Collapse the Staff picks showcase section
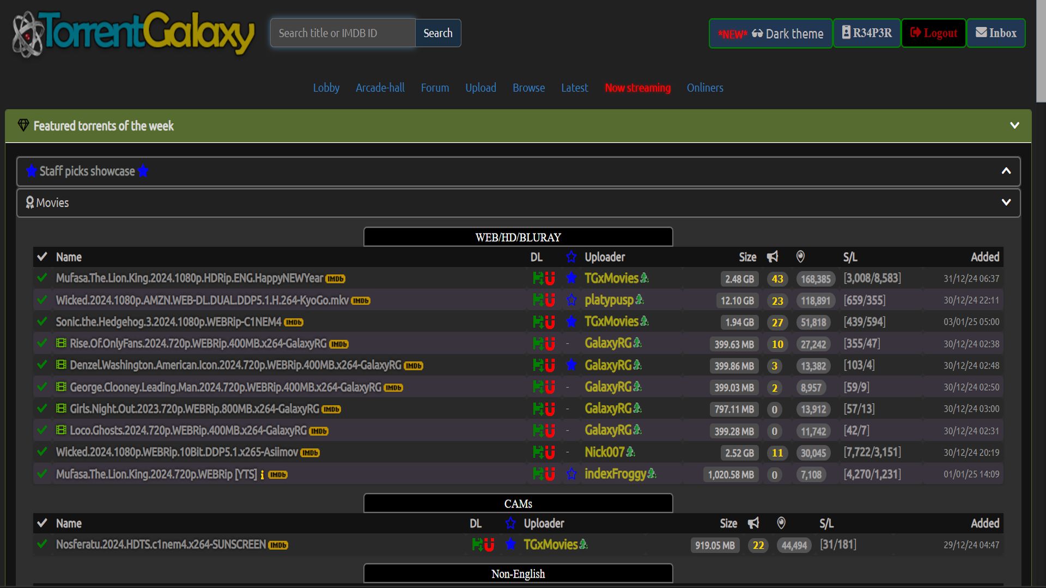Screen dimensions: 1046x588 point(1006,171)
